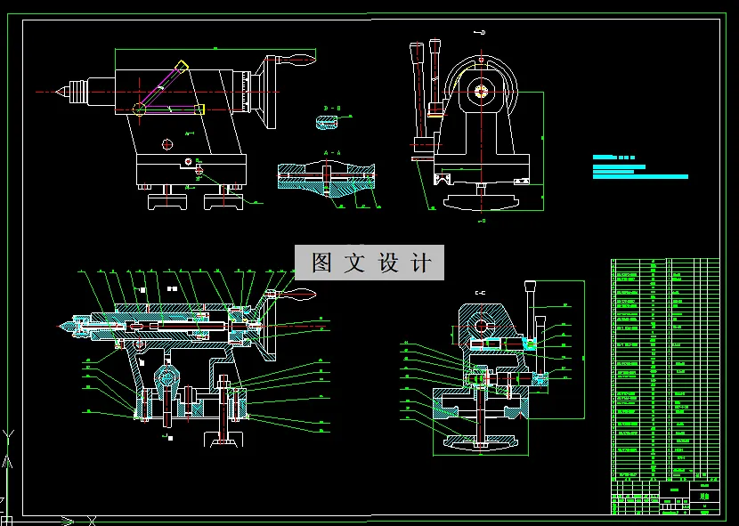This screenshot has height=526, width=739.
Task: Select the tall locking lever in end view
Action: 418,90
